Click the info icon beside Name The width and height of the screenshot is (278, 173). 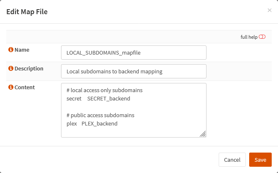click(x=11, y=50)
